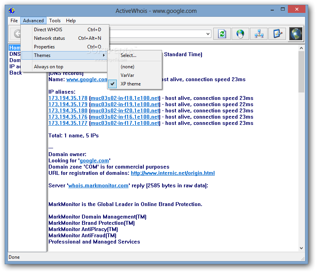Open Properties from Advanced menu
Image resolution: width=316 pixels, height=272 pixels.
click(65, 47)
